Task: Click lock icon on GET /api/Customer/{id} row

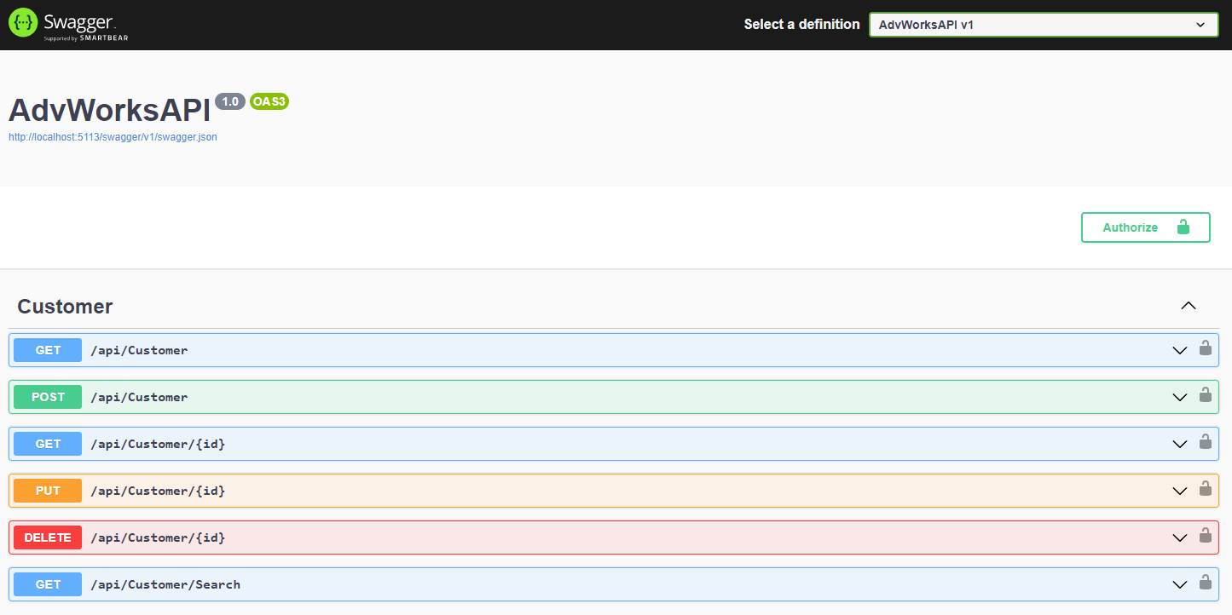Action: click(1205, 441)
